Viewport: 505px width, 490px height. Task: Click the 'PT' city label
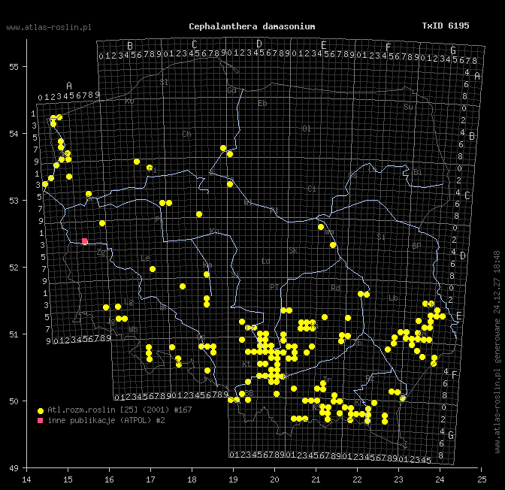point(274,287)
